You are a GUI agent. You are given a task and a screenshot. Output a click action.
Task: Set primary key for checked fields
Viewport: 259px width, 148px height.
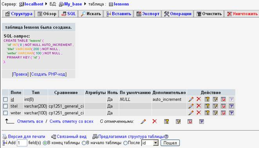167,121
